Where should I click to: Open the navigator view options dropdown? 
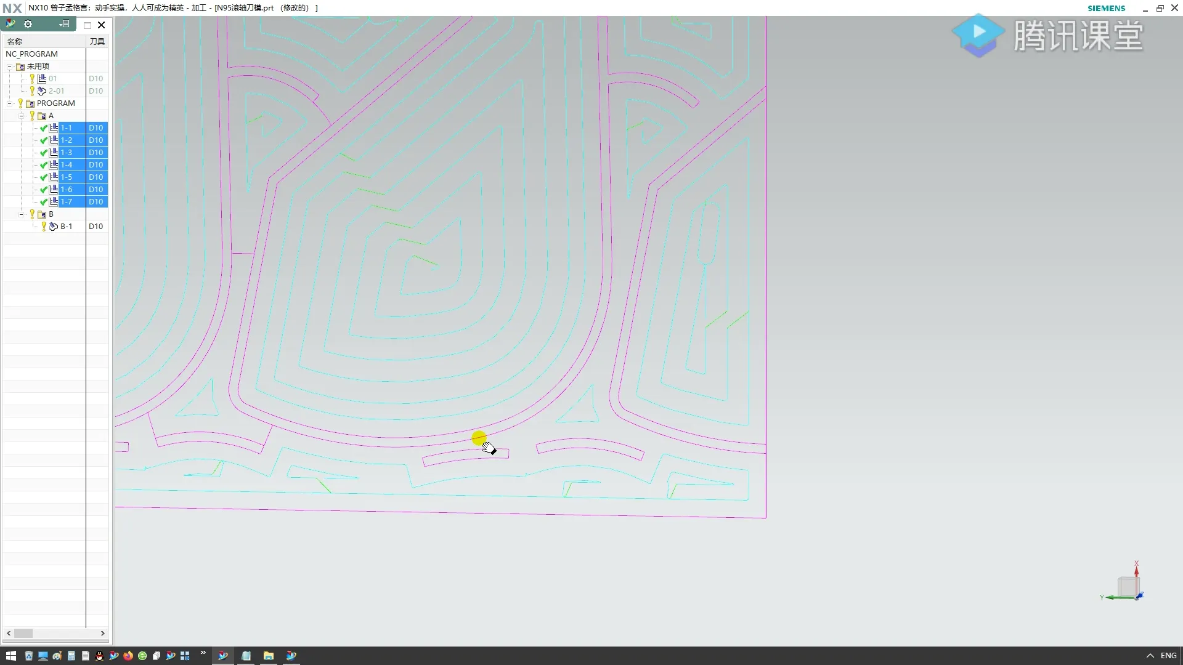coord(64,24)
